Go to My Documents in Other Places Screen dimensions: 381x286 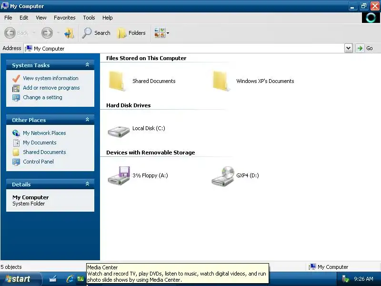click(x=40, y=143)
